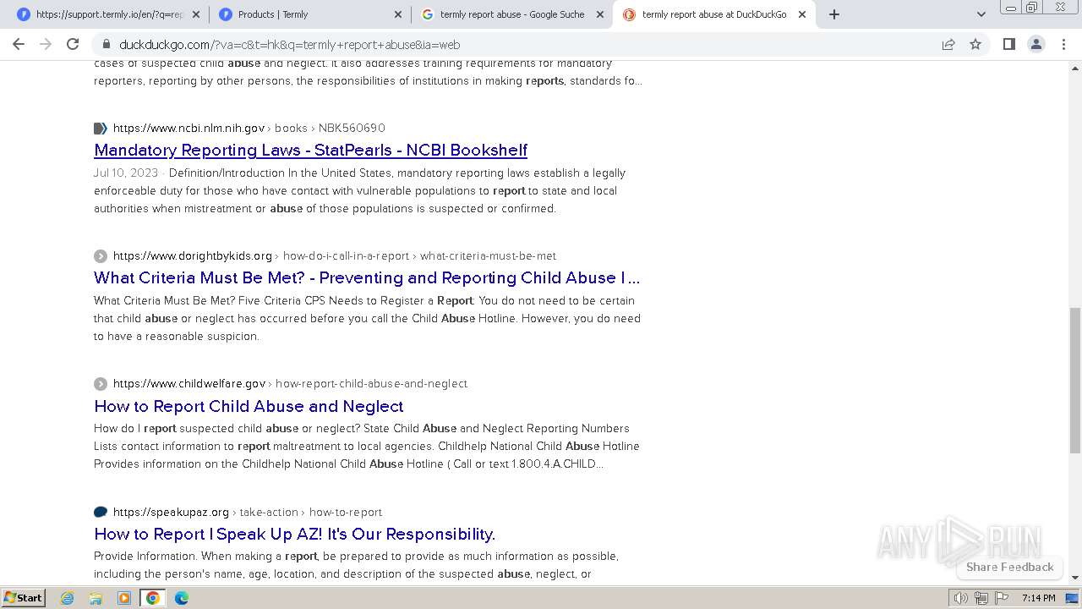Open the browser side panel

pyautogui.click(x=1008, y=44)
